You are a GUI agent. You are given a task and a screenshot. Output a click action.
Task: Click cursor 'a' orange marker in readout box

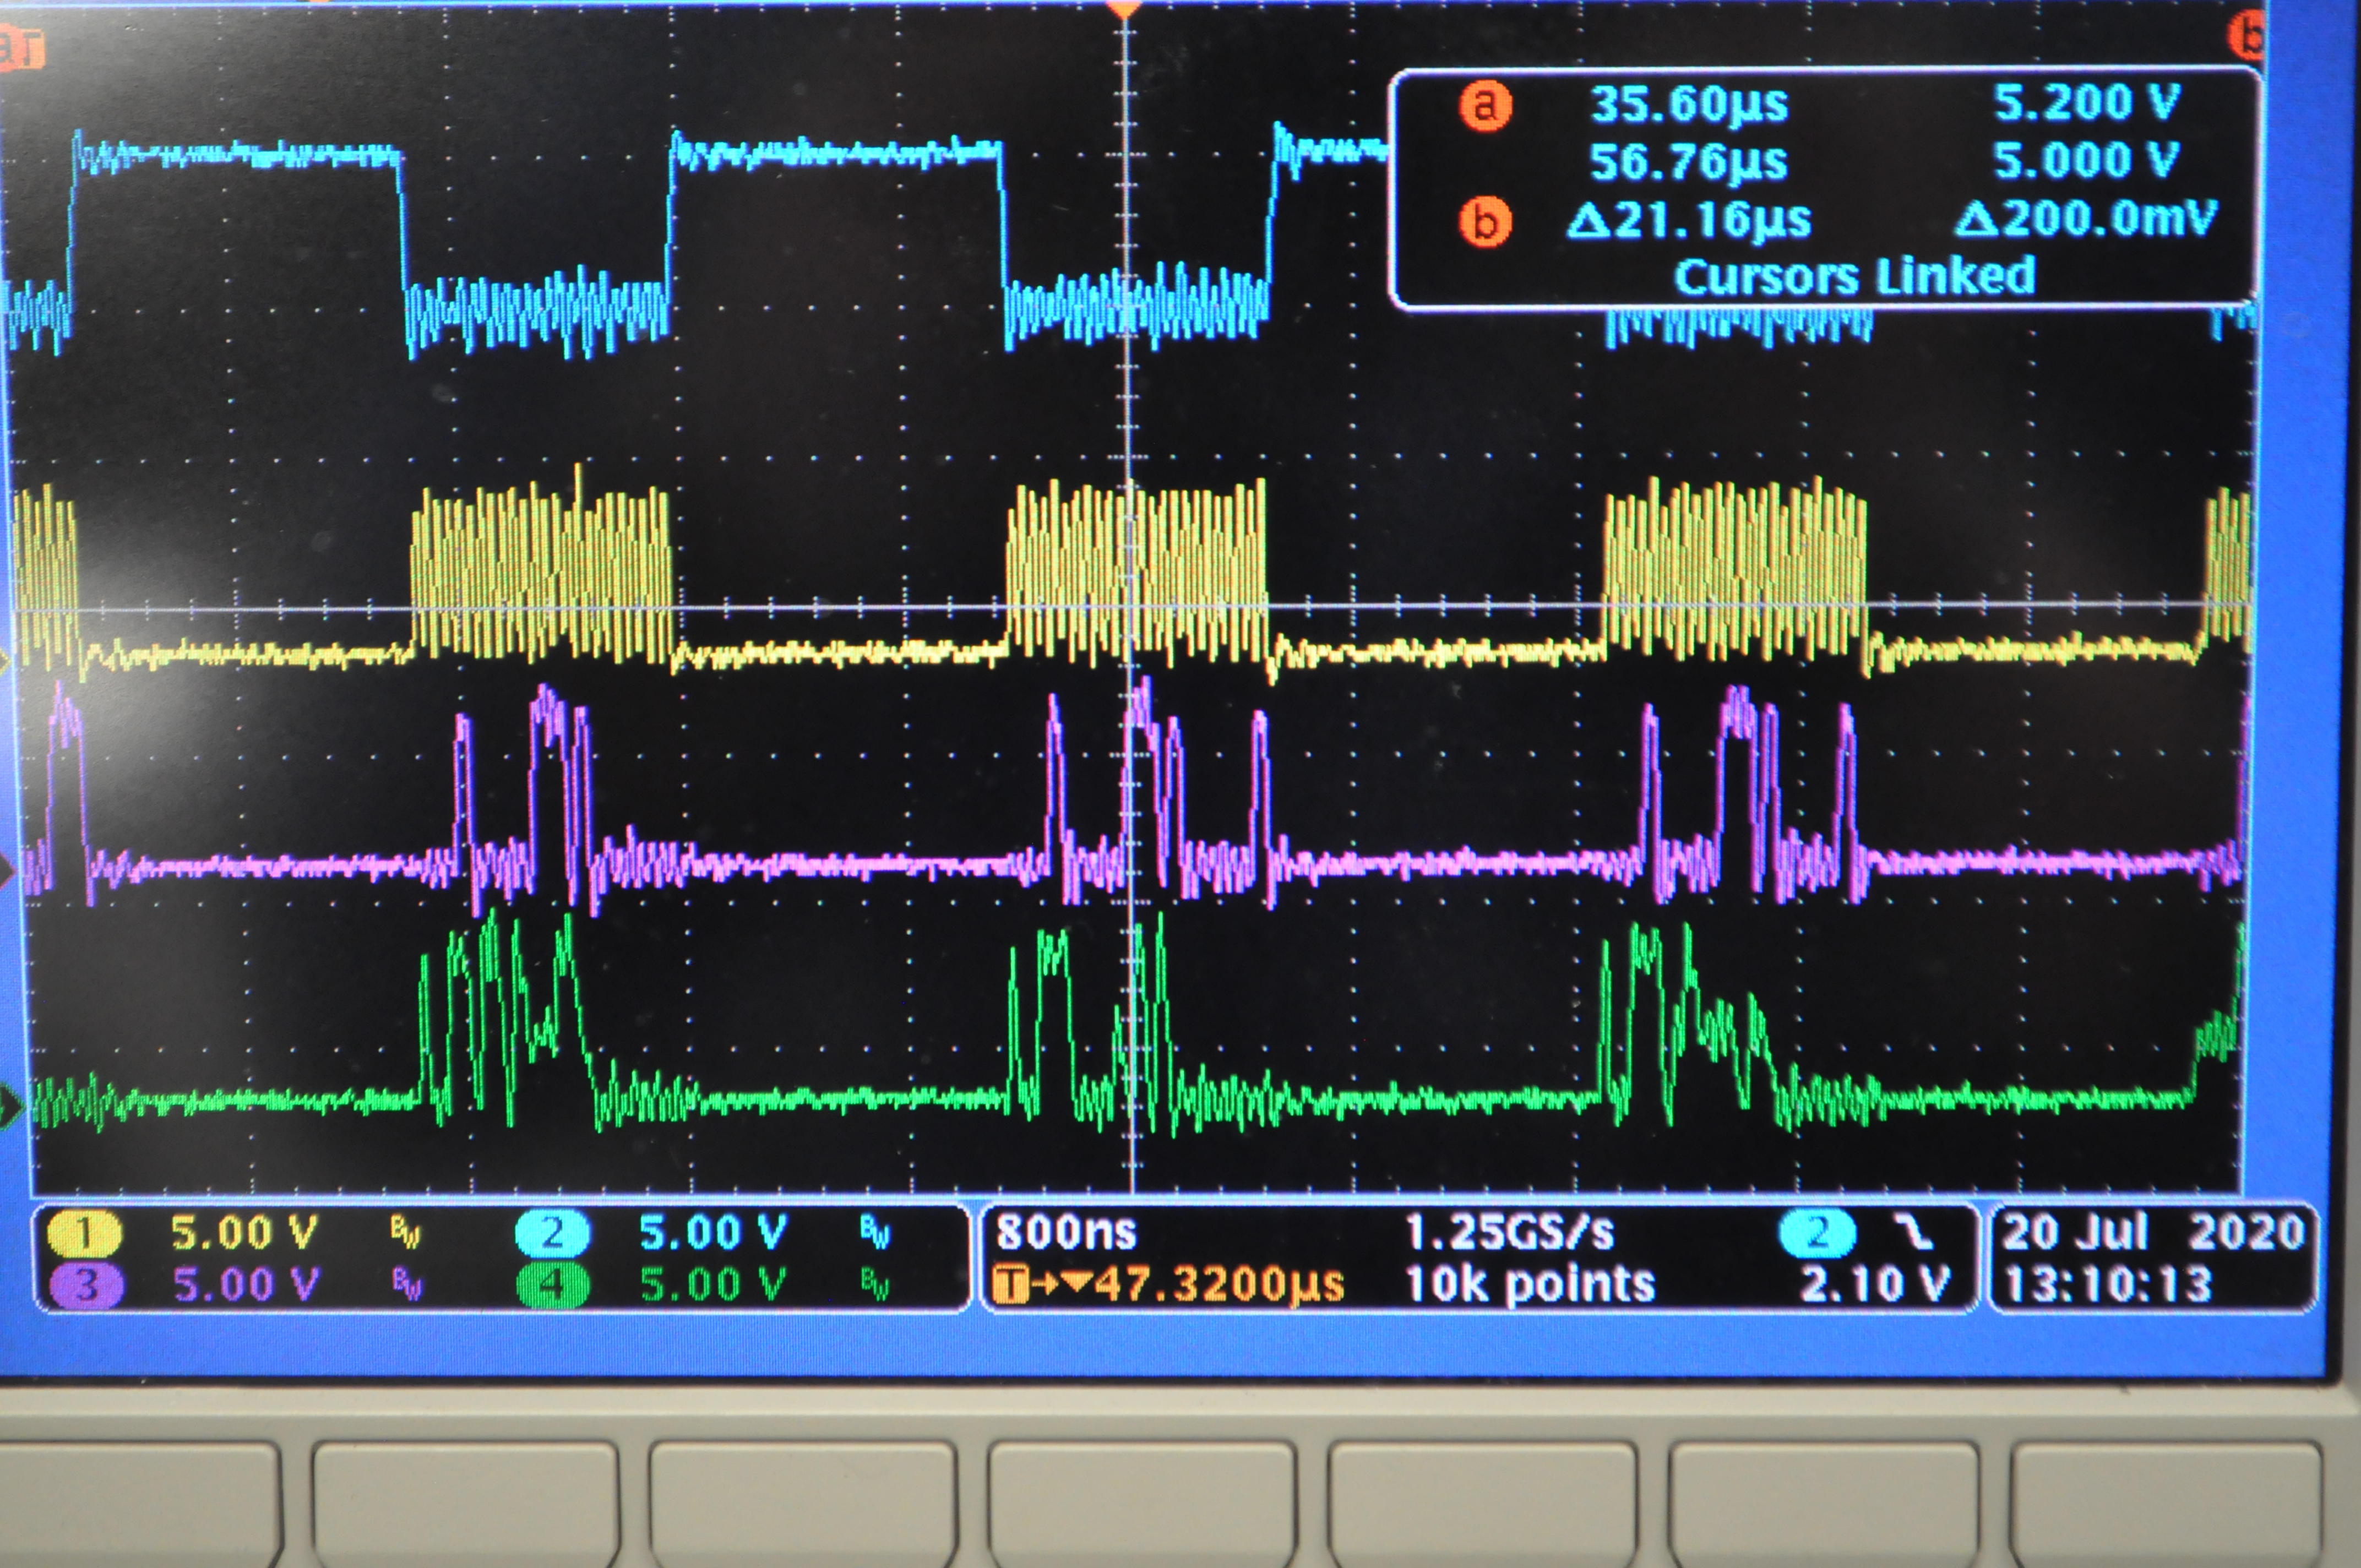point(1485,105)
